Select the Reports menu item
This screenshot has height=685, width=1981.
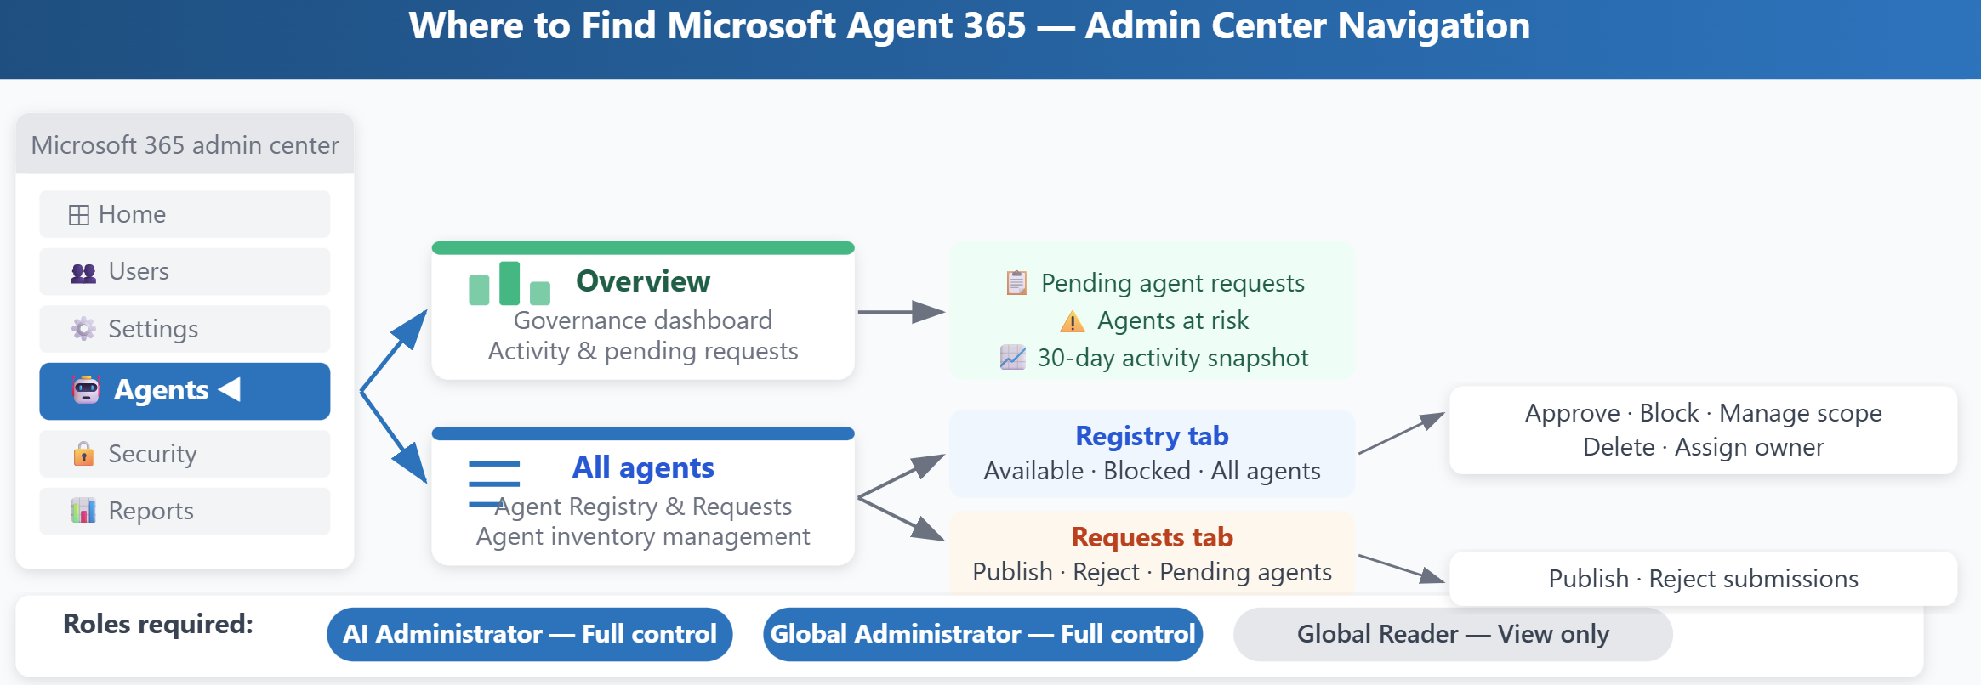(185, 511)
